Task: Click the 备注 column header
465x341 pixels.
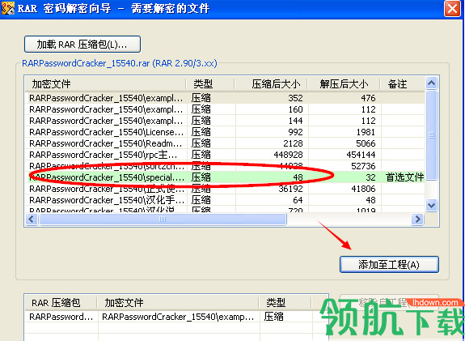Action: (x=403, y=84)
